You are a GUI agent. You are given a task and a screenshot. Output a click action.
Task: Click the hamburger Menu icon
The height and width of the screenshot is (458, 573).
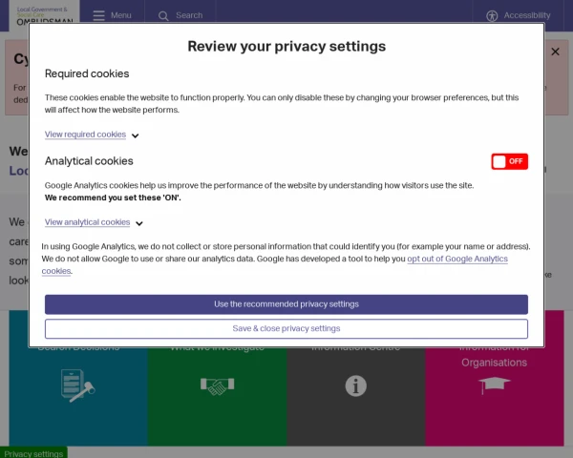[x=99, y=15]
